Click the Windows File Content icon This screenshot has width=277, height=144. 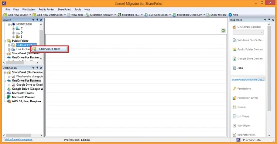[235, 40]
